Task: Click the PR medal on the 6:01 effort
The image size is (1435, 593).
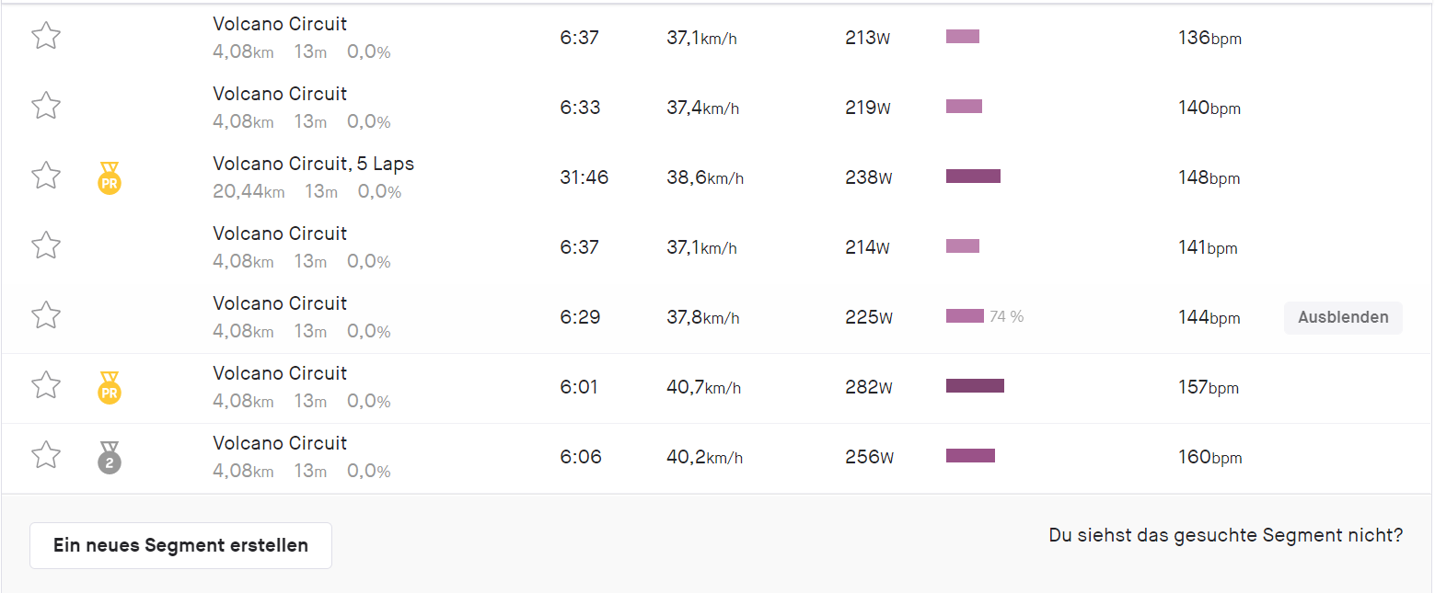Action: 110,387
